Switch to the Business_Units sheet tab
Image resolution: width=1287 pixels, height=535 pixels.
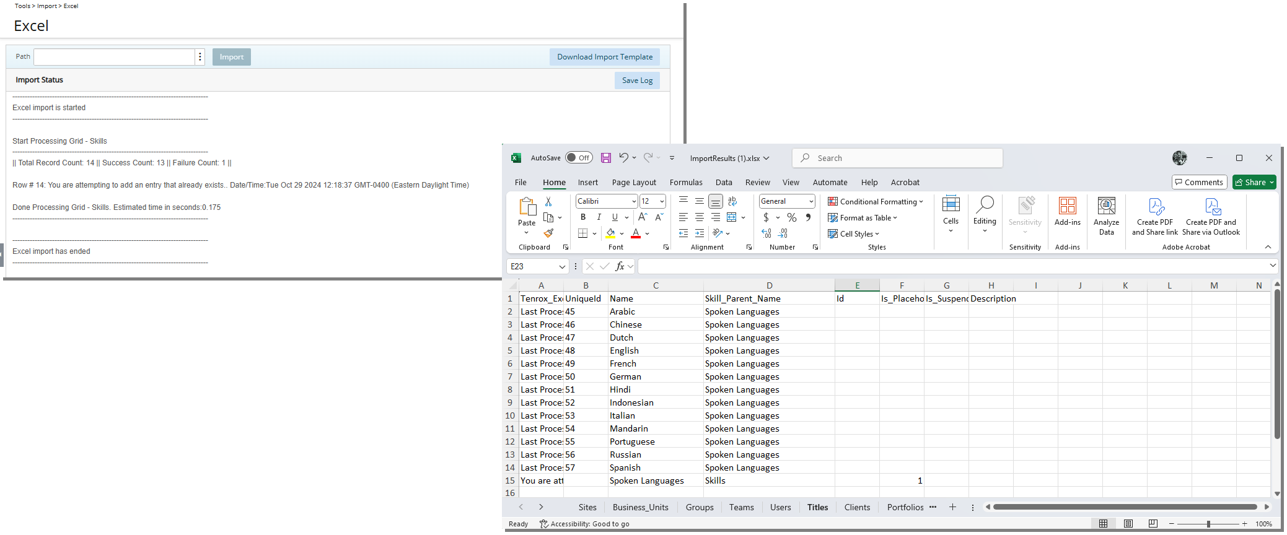click(x=641, y=507)
